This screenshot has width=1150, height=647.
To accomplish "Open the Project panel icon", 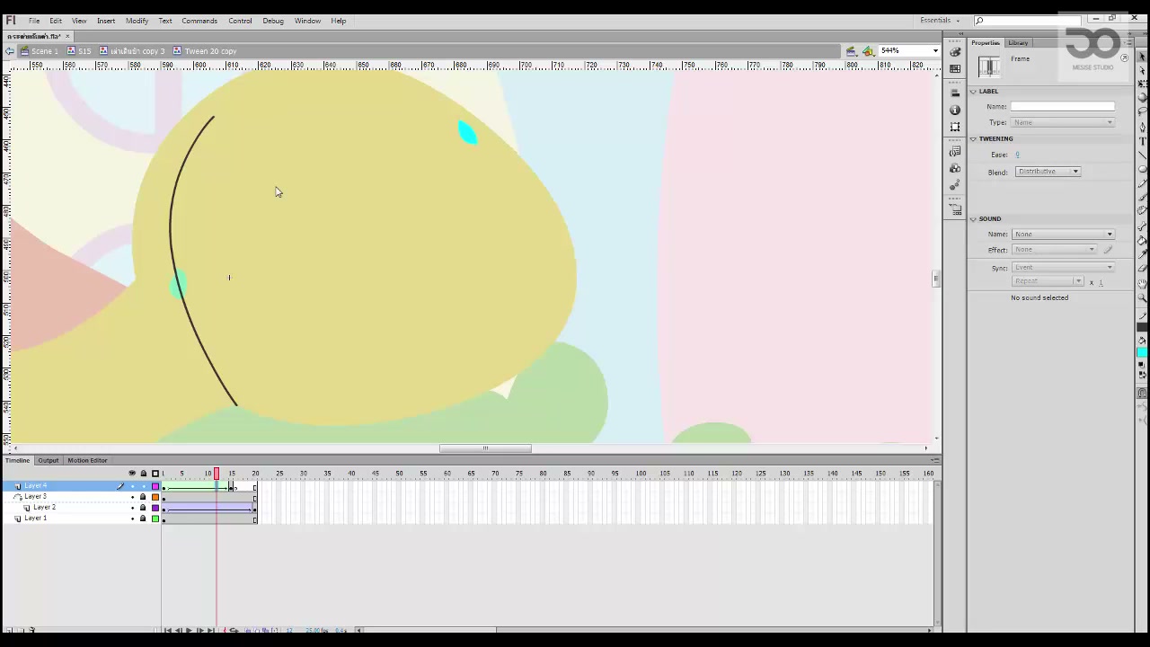I will click(955, 209).
